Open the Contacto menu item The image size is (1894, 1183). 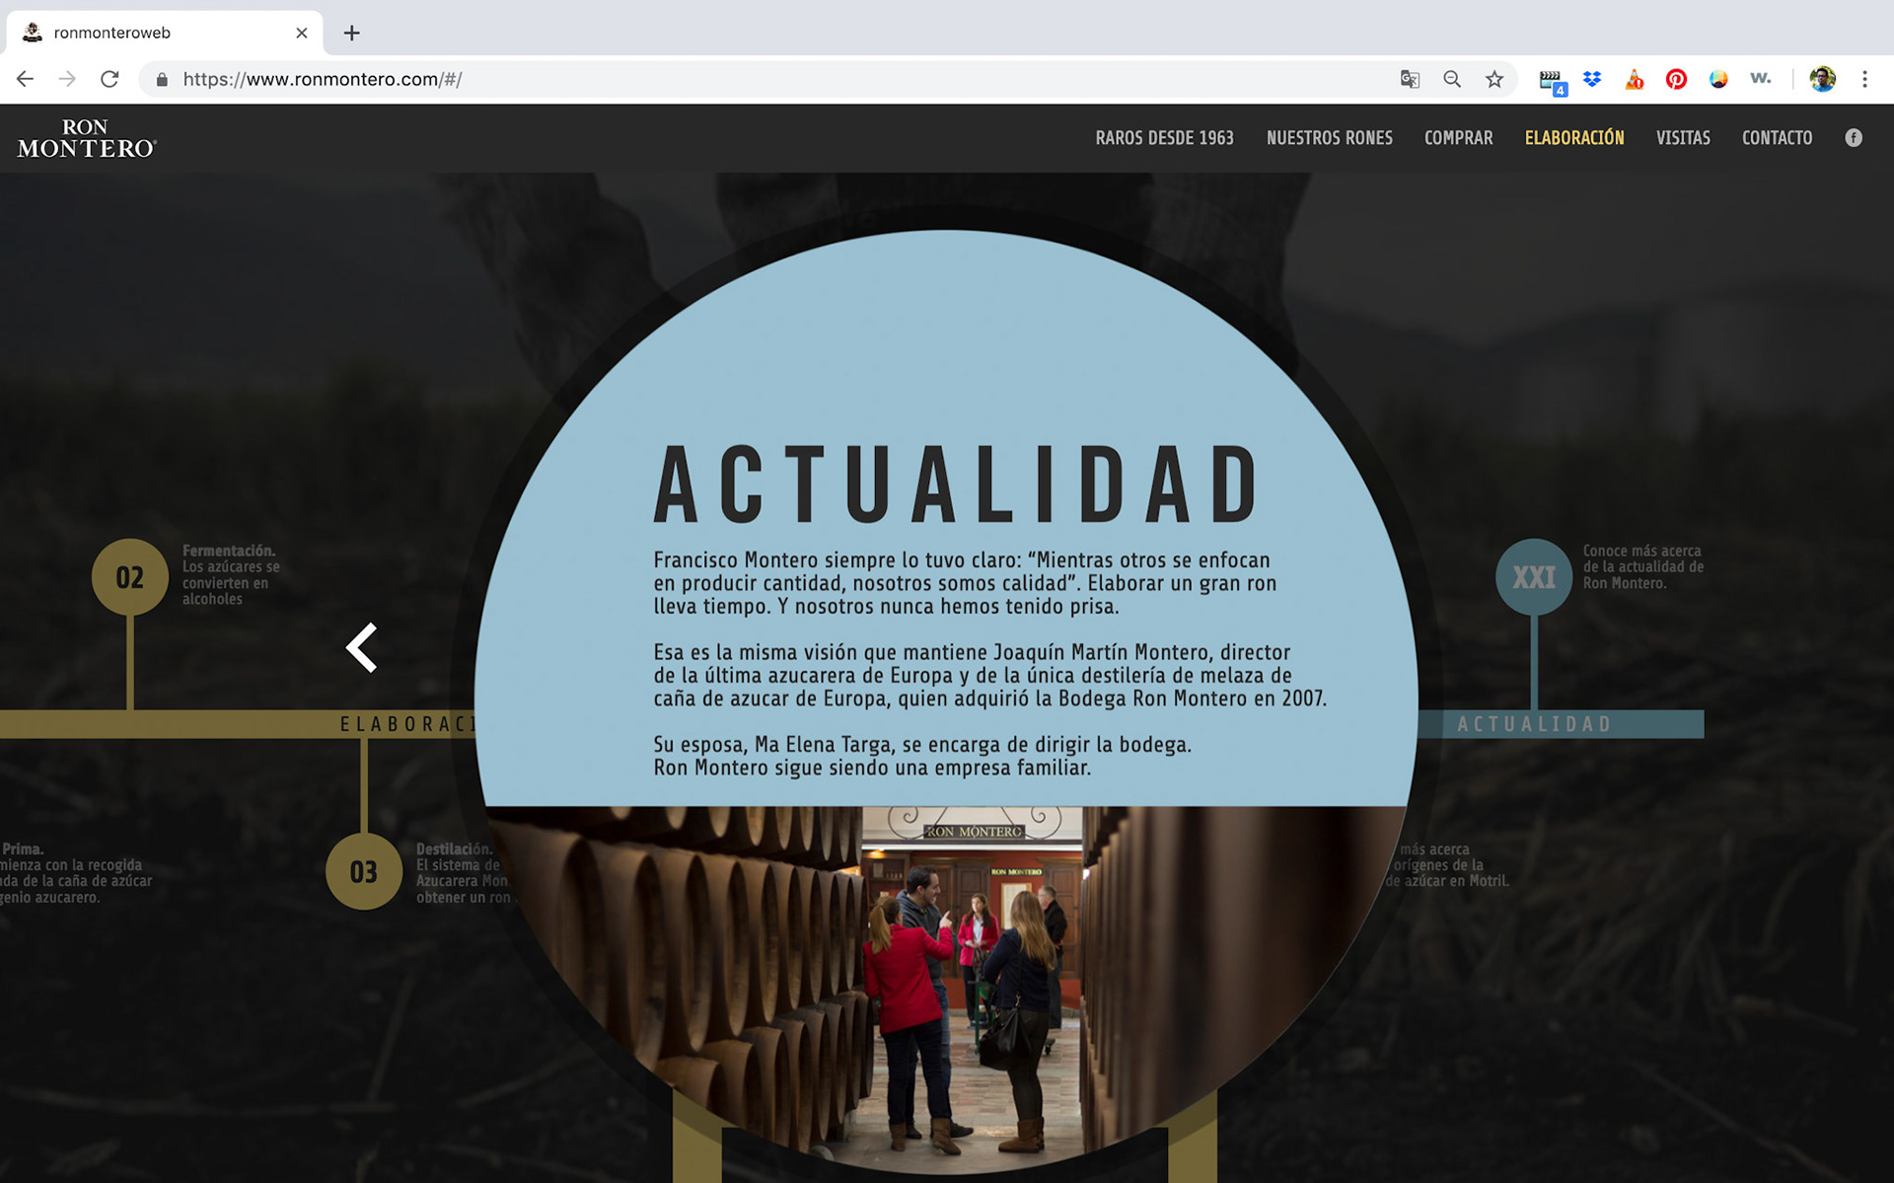[1777, 138]
